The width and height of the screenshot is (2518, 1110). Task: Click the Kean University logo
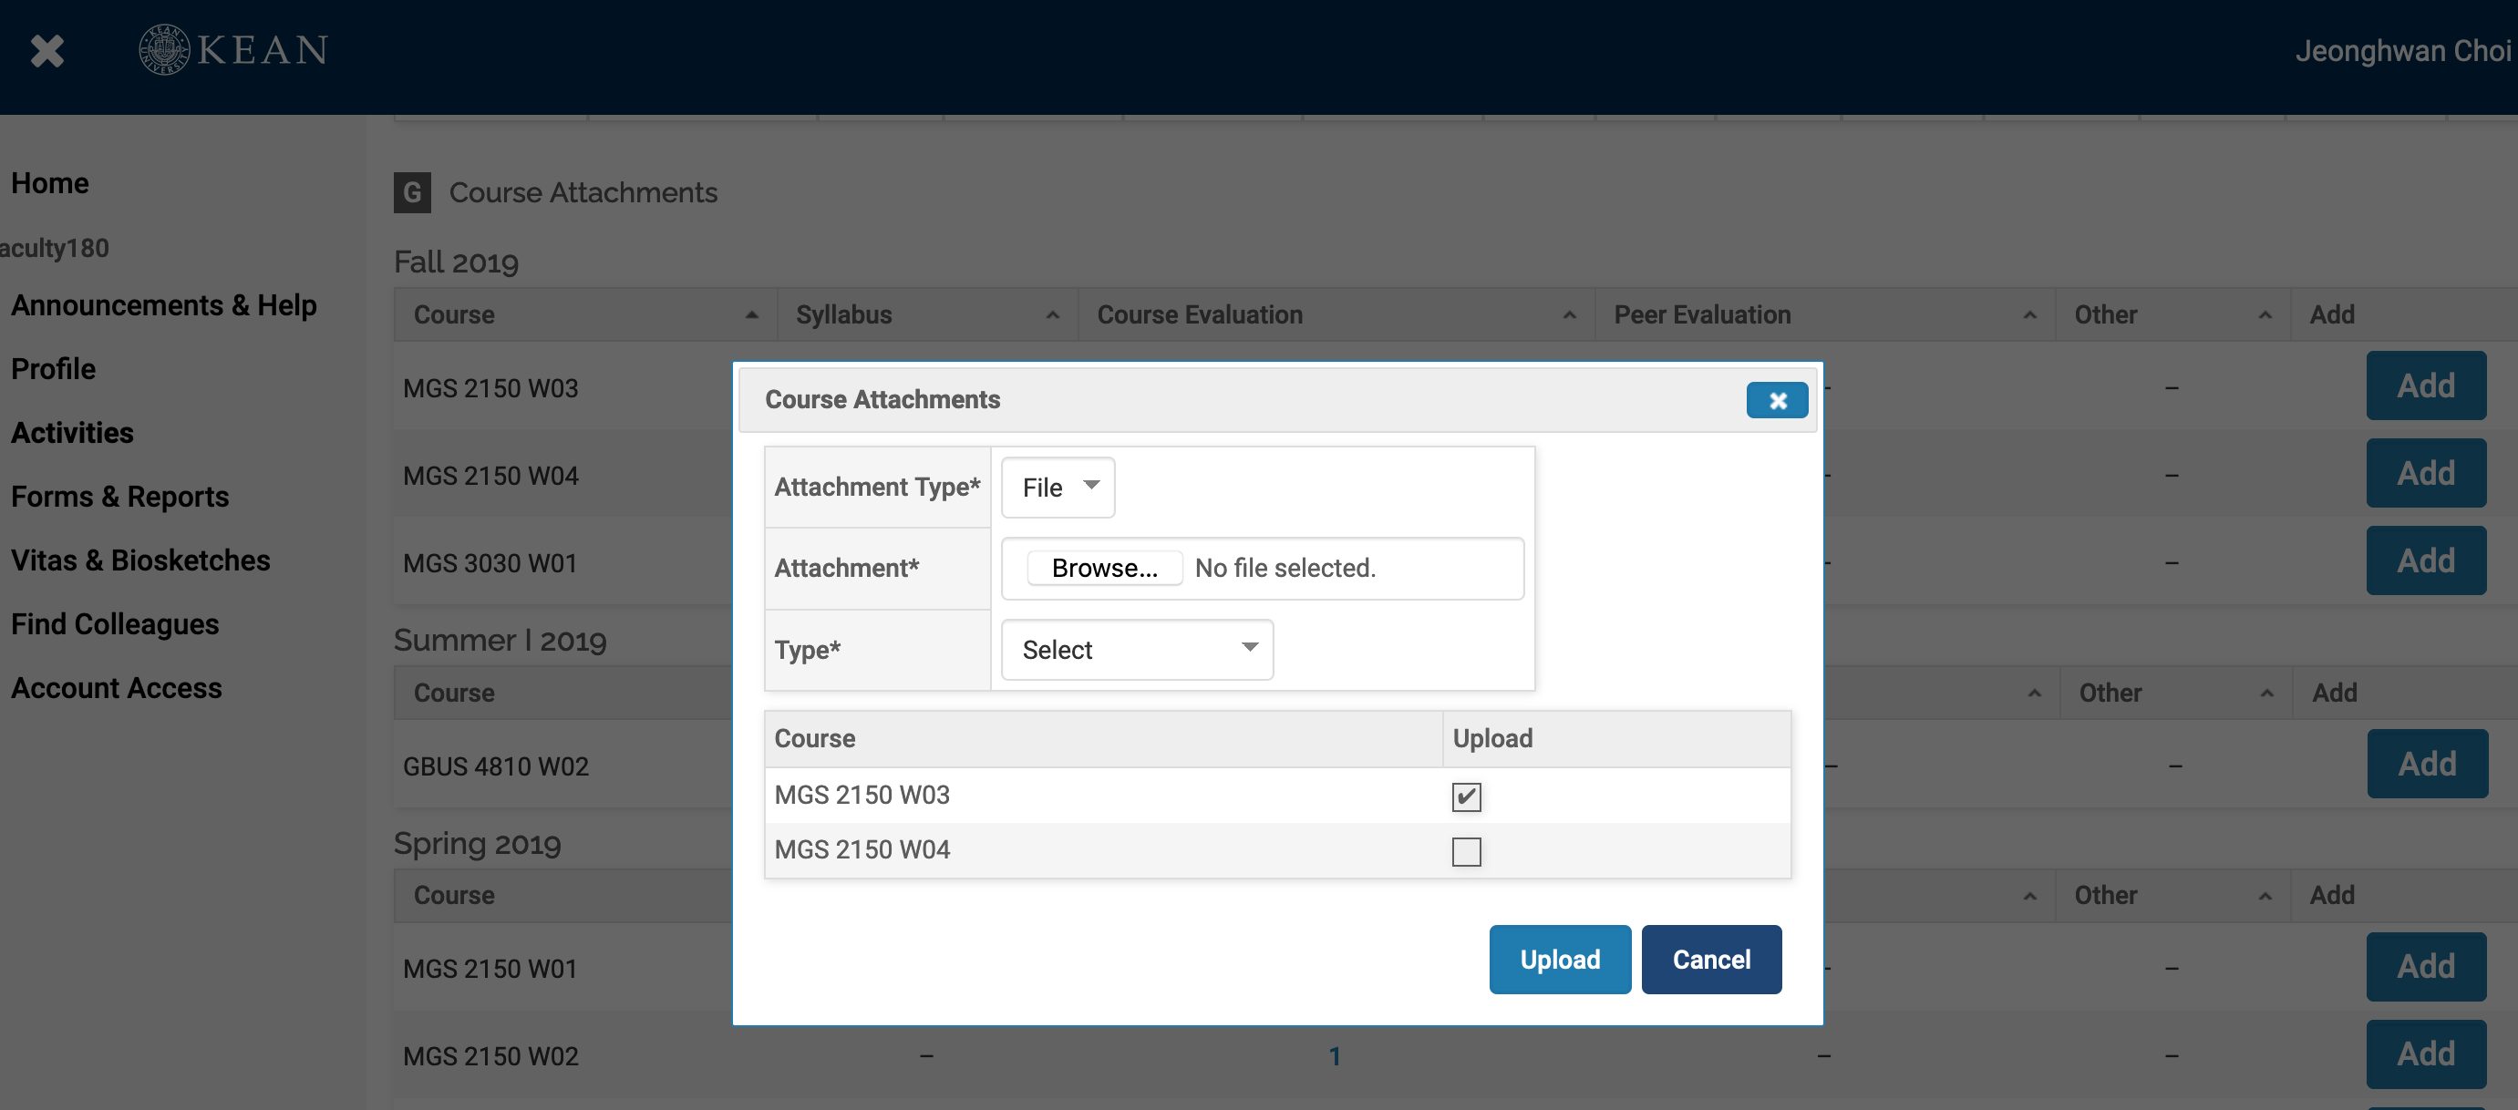coord(232,50)
